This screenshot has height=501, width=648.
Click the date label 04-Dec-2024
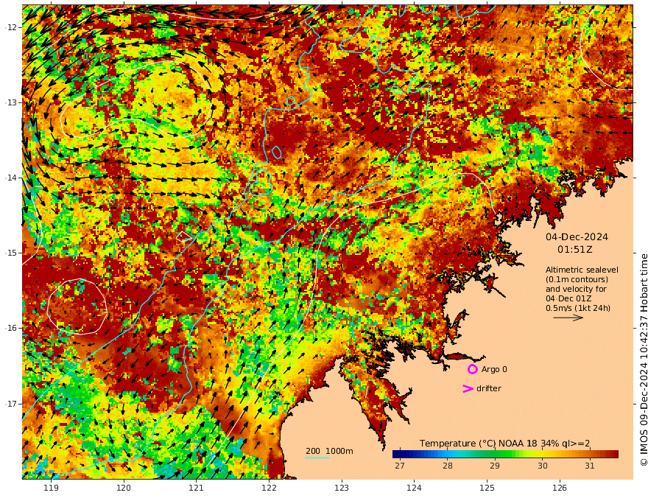pos(577,237)
